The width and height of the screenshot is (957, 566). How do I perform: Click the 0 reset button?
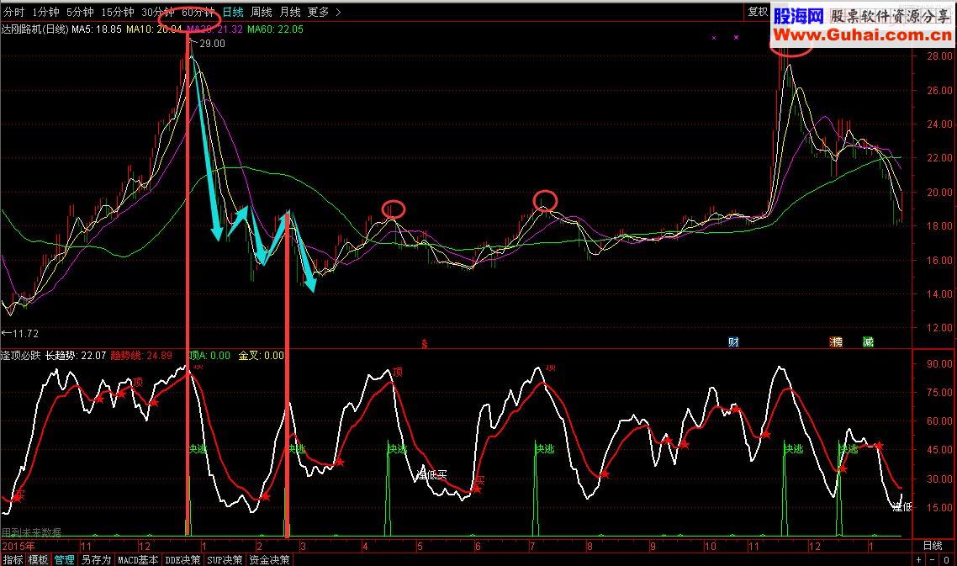coord(946,560)
